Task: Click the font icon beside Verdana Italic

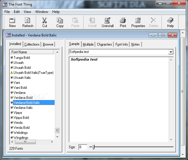Action: [x=11, y=108]
